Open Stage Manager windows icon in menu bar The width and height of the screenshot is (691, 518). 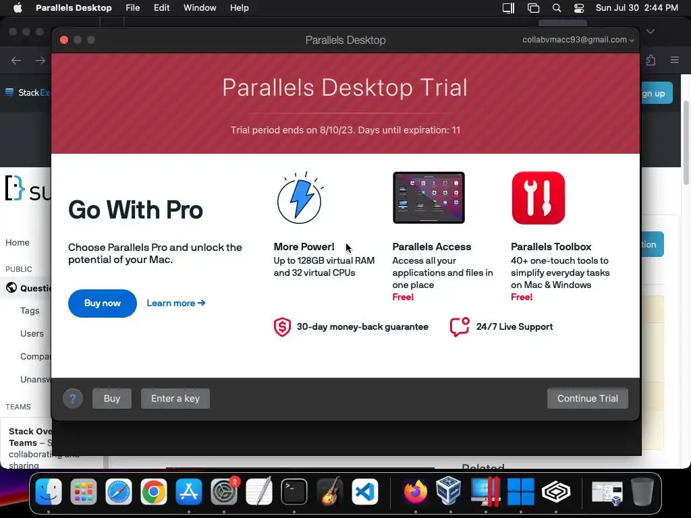coord(533,8)
